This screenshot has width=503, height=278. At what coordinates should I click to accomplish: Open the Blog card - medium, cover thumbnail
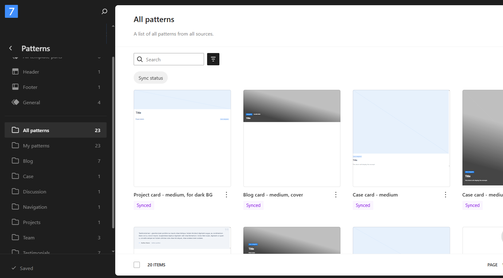click(x=292, y=138)
